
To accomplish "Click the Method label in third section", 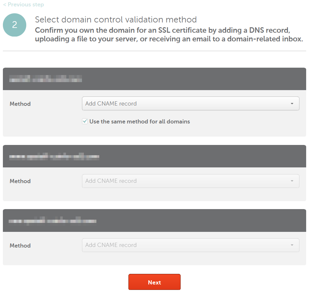I will (x=20, y=246).
